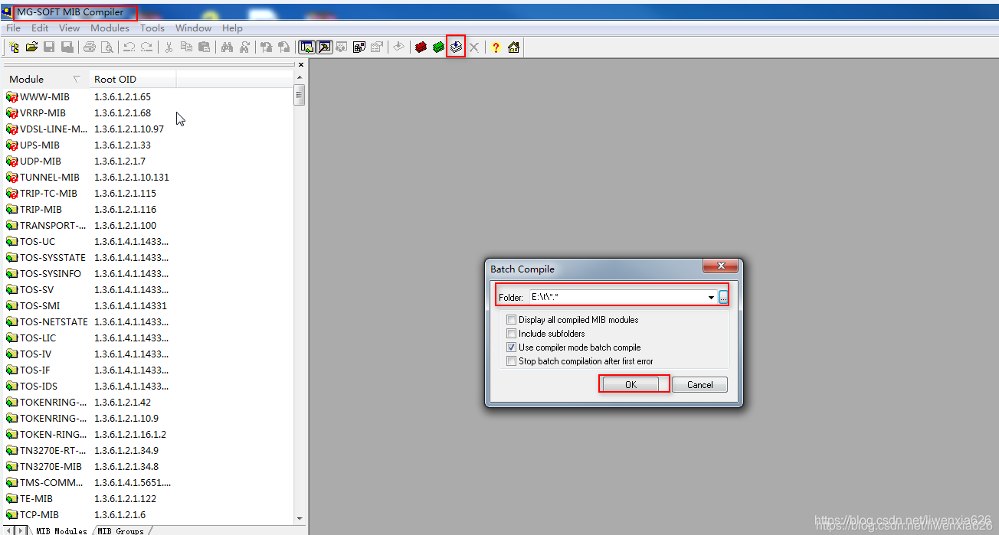This screenshot has width=999, height=535.
Task: Click the Print Preview toolbar icon
Action: [x=107, y=47]
